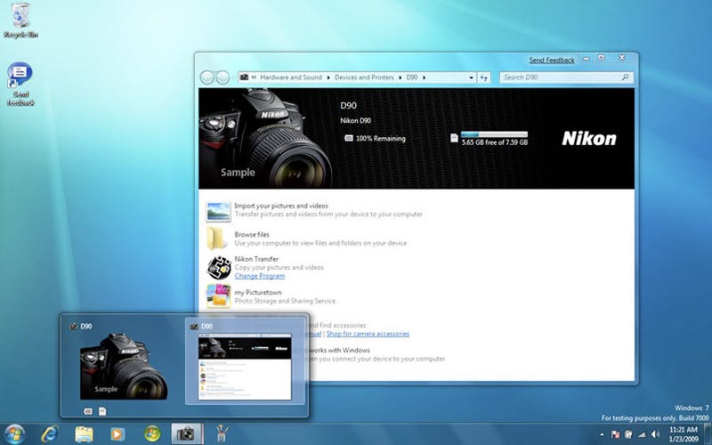712x445 pixels.
Task: Click the camera D90 taskbar button
Action: pos(187,434)
